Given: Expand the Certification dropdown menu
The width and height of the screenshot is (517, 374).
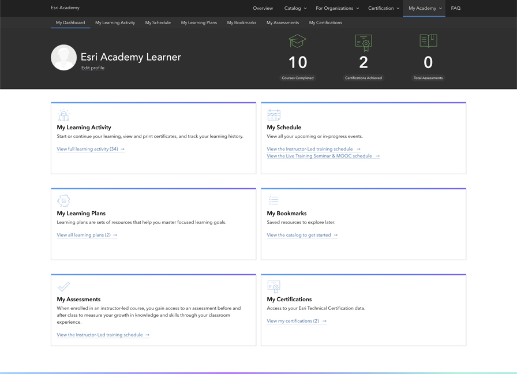Looking at the screenshot, I should 384,8.
